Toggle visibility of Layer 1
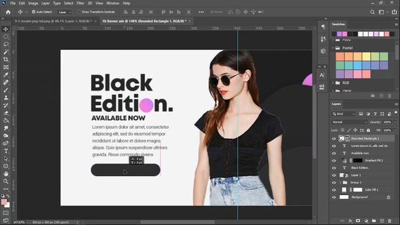Screen dimensions: 400x225 coord(334,175)
